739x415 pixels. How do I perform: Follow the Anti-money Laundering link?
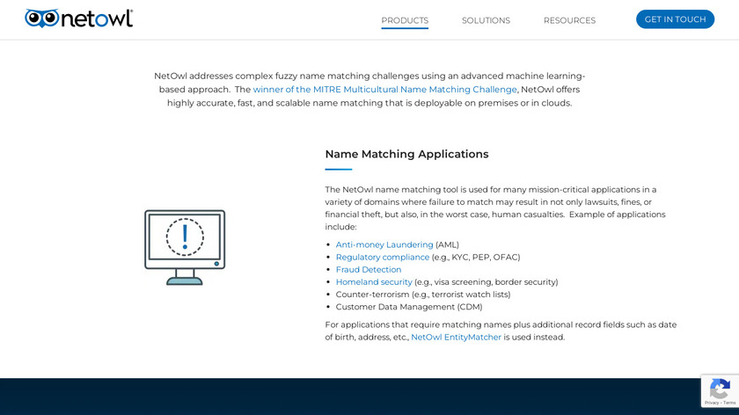384,245
